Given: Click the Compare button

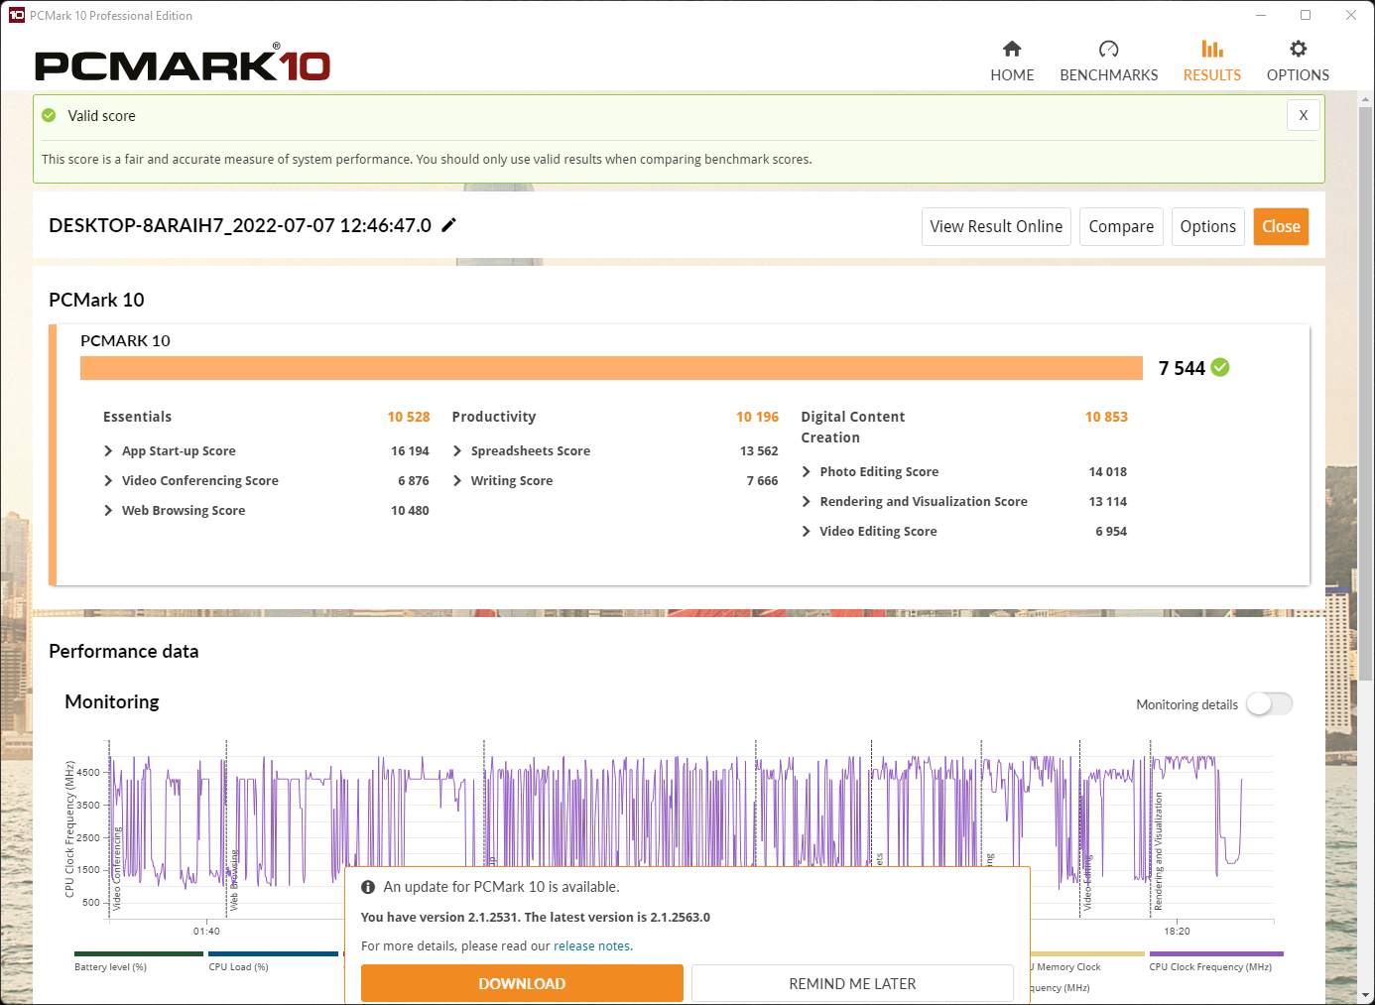Looking at the screenshot, I should pos(1121,226).
